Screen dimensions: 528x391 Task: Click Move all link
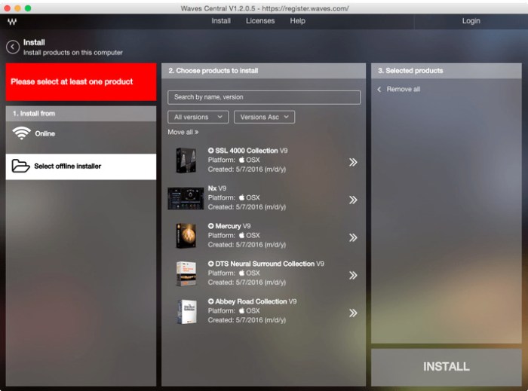tap(183, 132)
